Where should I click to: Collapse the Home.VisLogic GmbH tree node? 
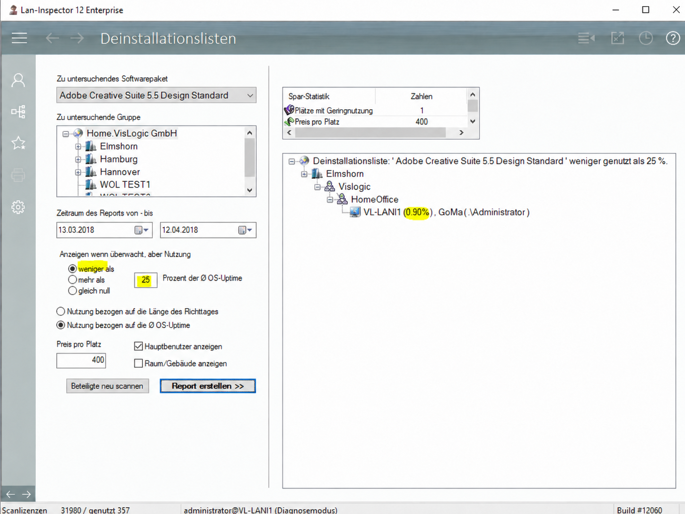[x=66, y=134]
